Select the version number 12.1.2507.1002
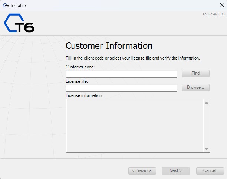This screenshot has height=179, width=227. click(214, 14)
